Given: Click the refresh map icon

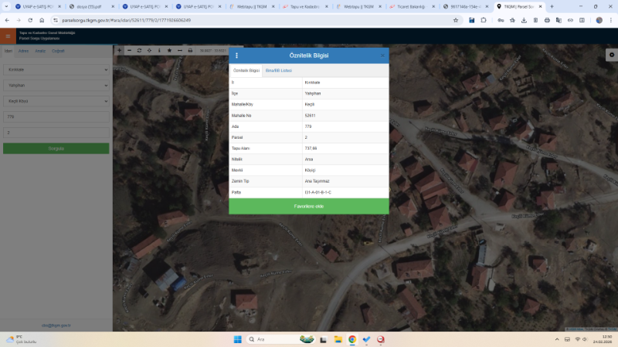Looking at the screenshot, I should [x=139, y=50].
